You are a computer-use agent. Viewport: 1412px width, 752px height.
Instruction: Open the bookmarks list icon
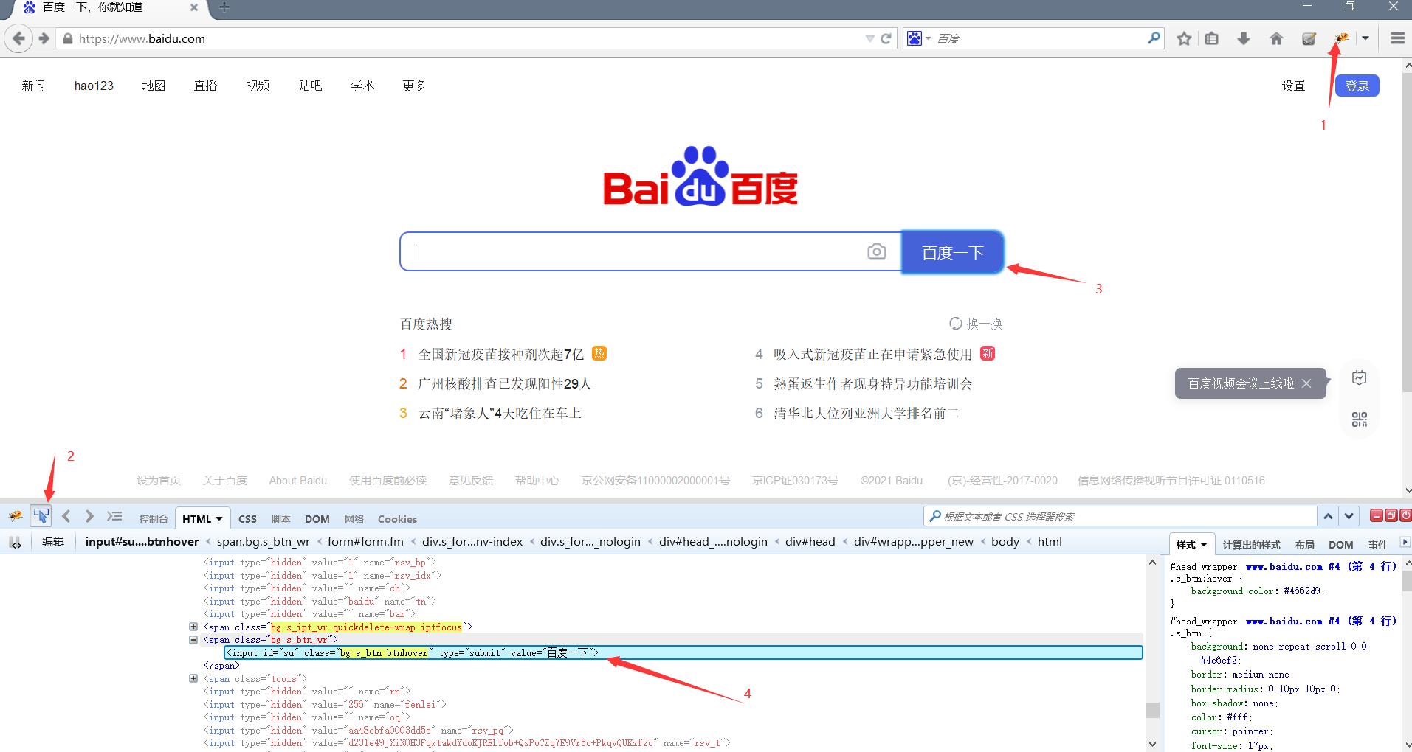click(1211, 38)
